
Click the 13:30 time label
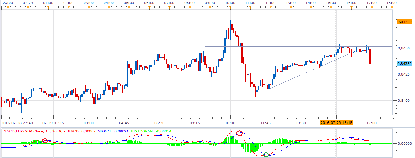pyautogui.click(x=301, y=123)
